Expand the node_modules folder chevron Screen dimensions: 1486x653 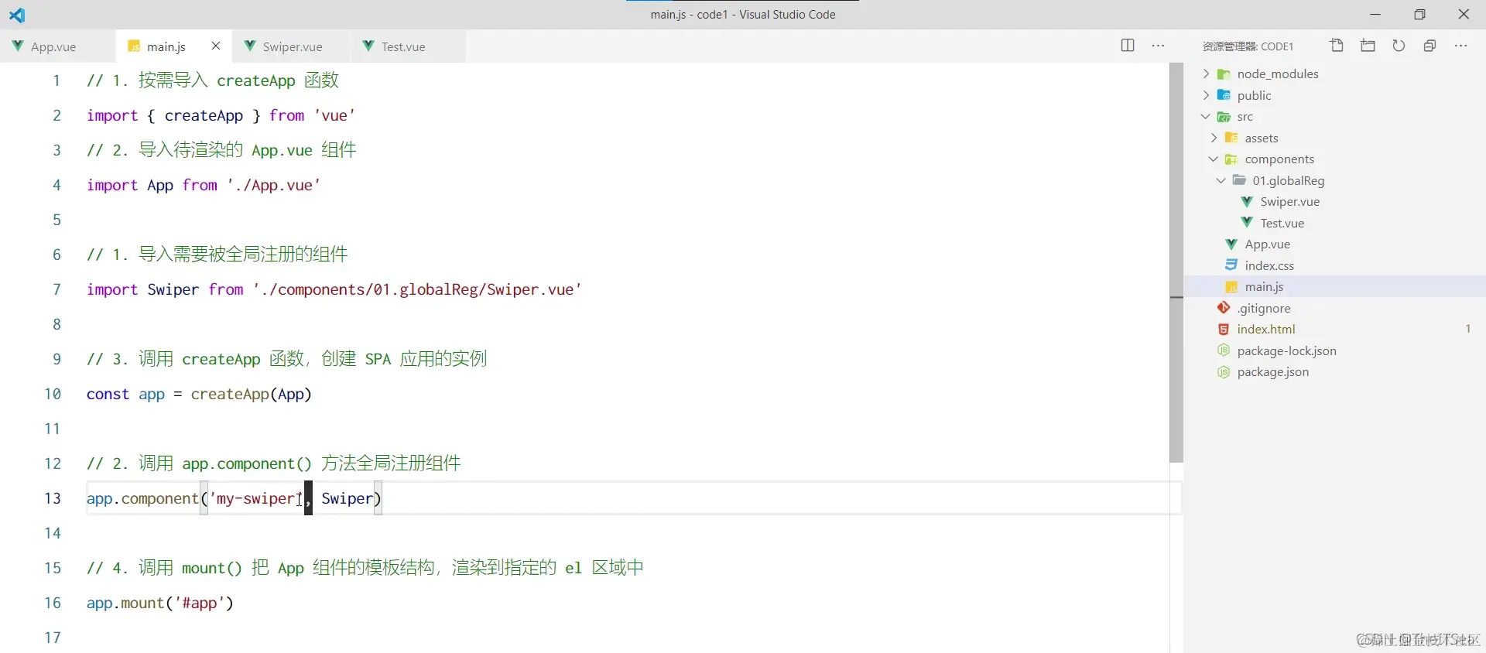[1206, 74]
